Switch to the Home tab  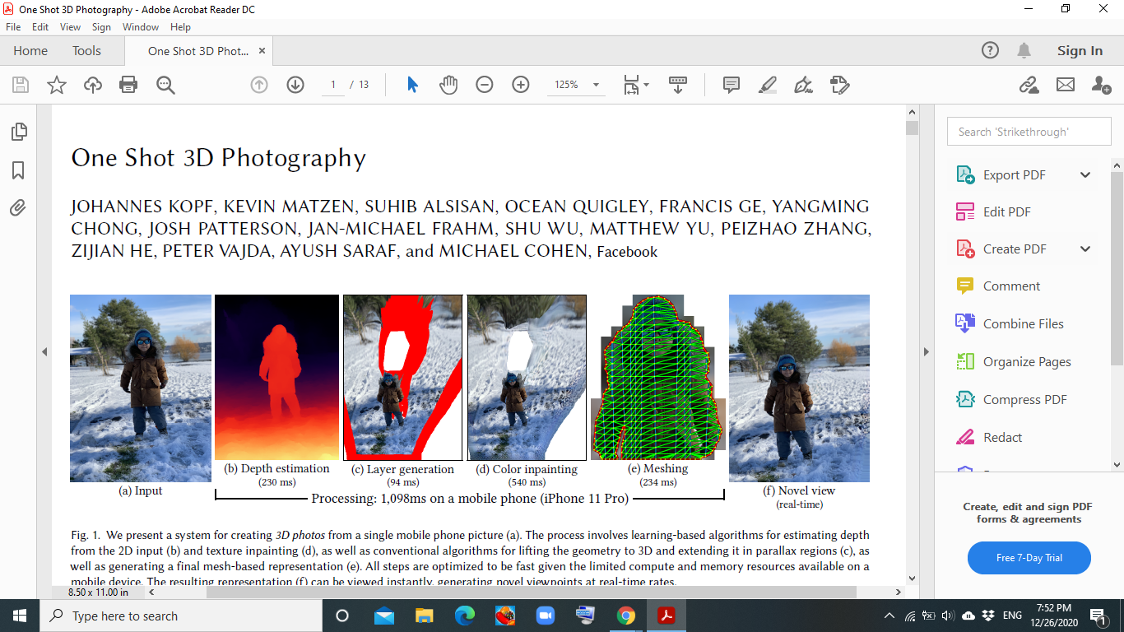[30, 50]
